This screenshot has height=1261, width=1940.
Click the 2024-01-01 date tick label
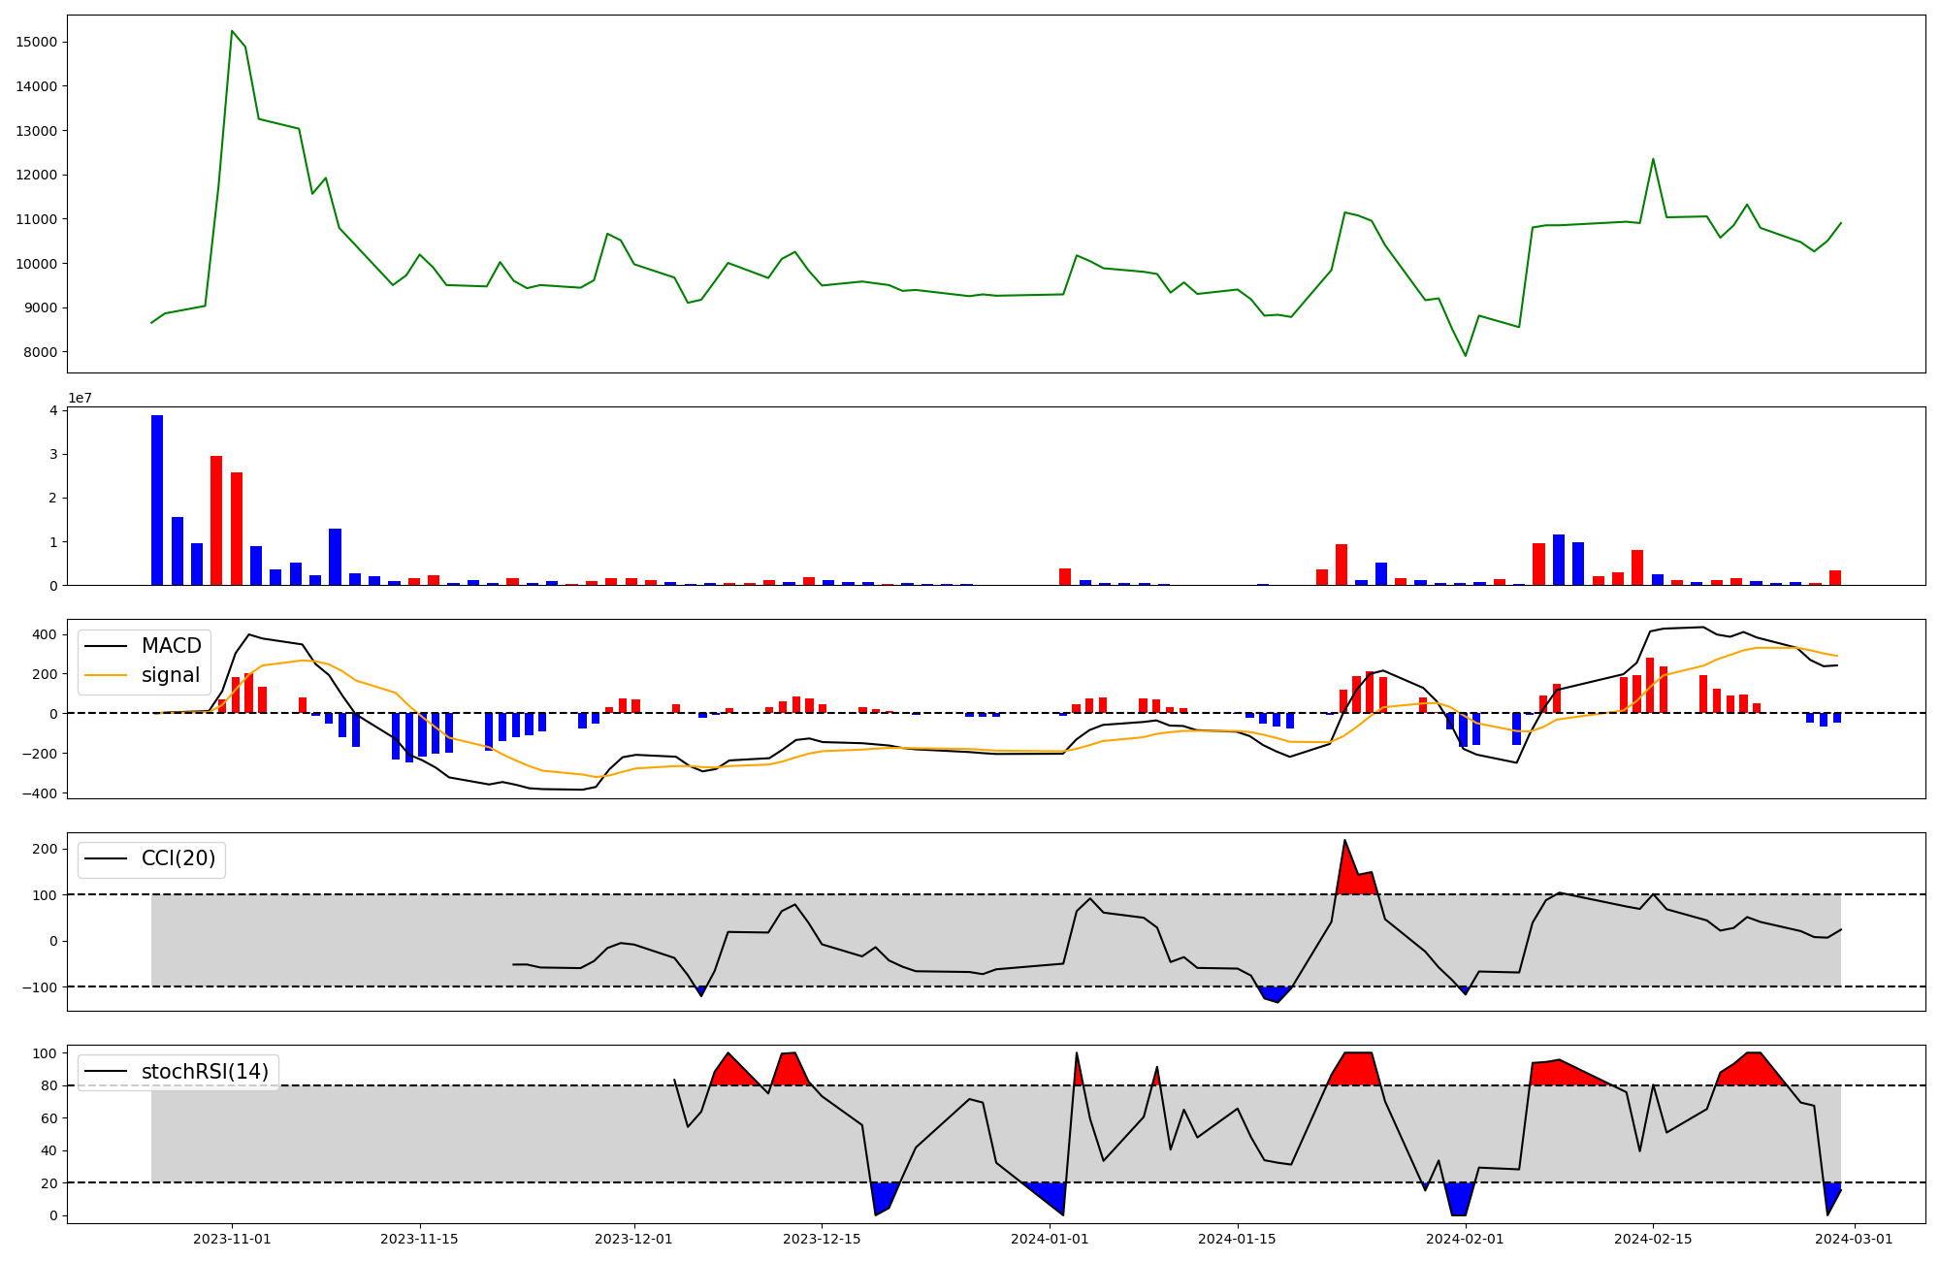coord(1050,1239)
